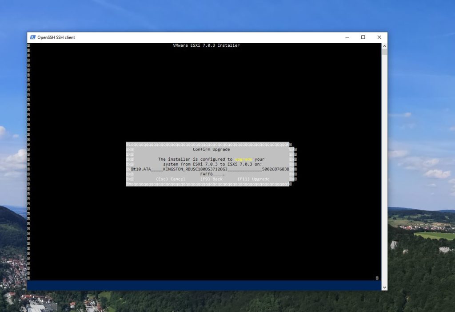Click the VMware ESXi 7.0.3 Installer header
455x312 pixels.
point(206,45)
